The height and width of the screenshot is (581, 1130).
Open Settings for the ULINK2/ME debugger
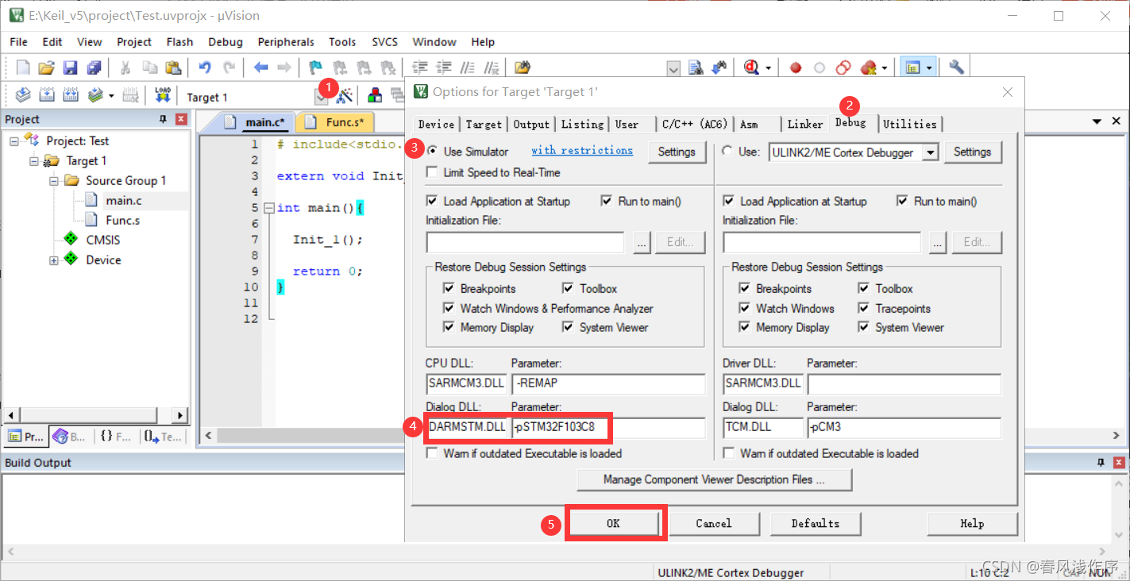(x=972, y=152)
